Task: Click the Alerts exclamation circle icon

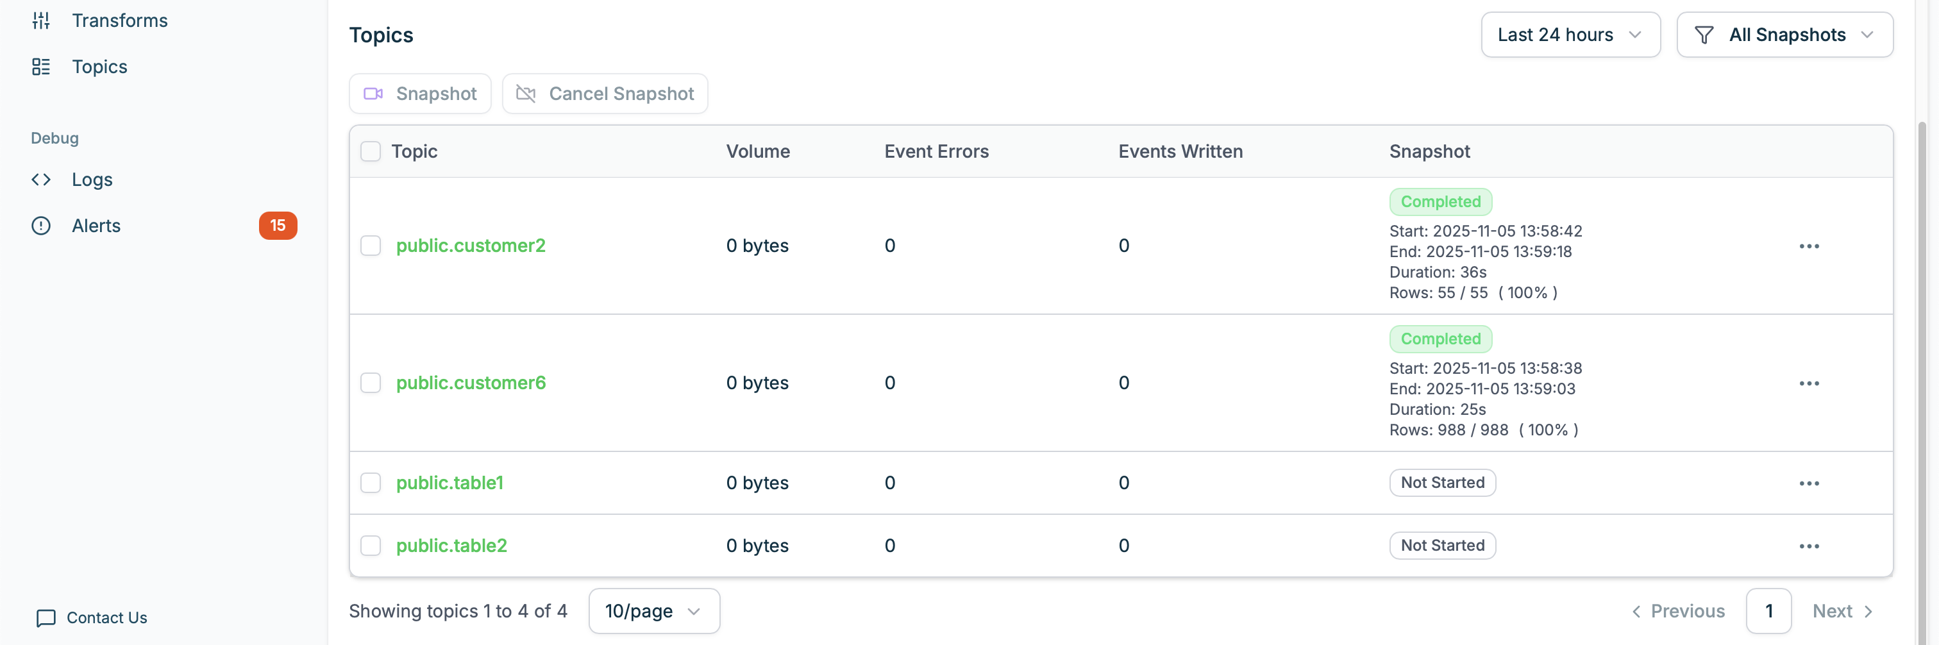Action: [42, 226]
